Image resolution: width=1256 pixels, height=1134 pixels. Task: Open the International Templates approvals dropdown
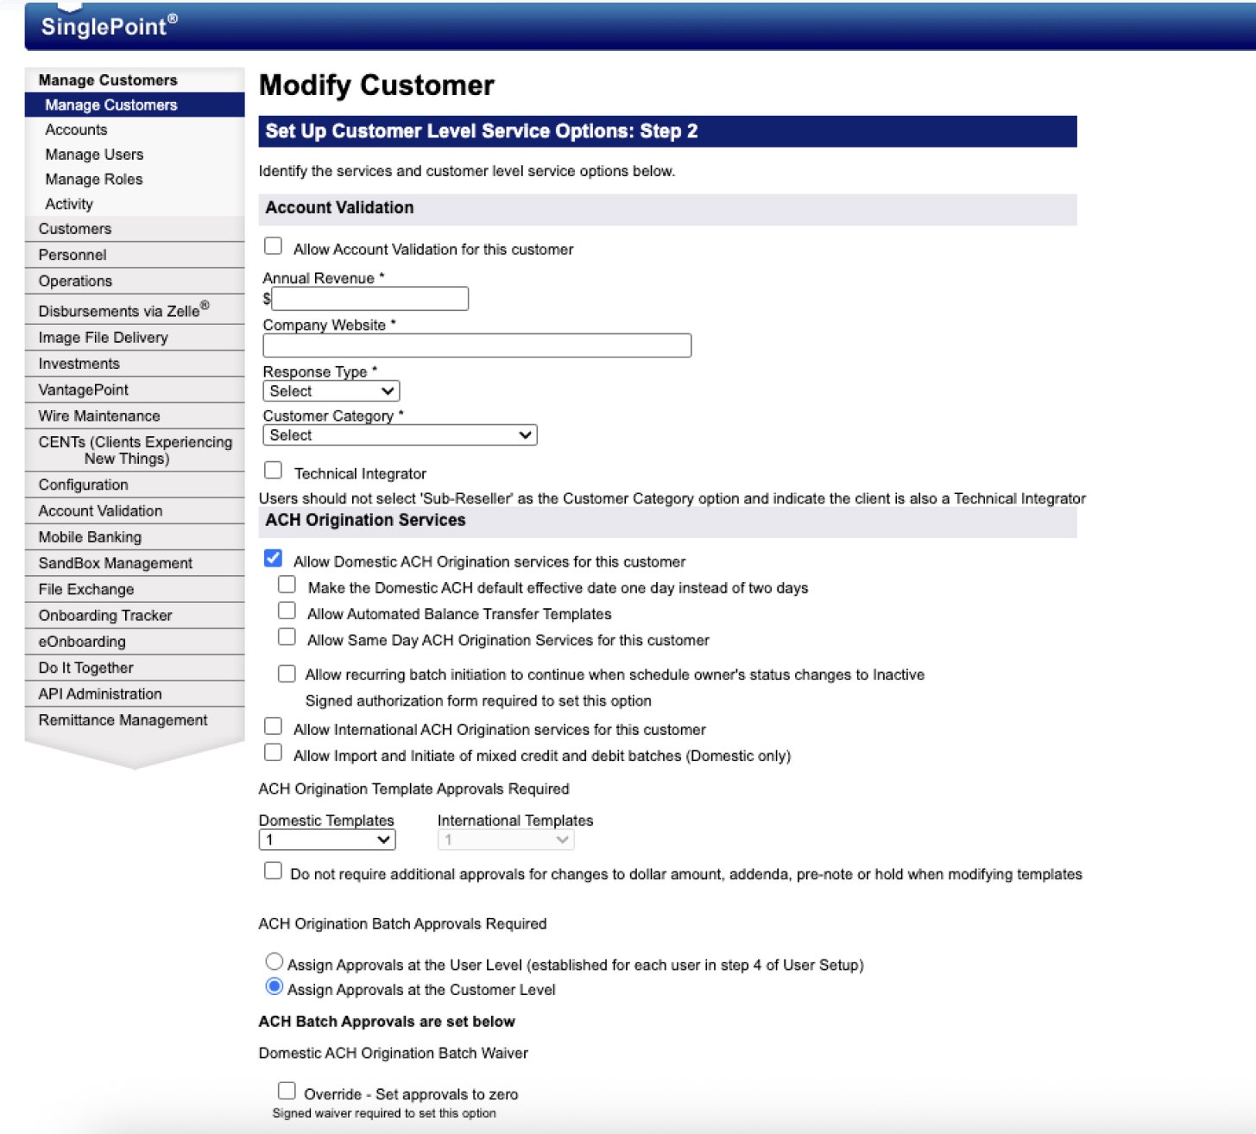(x=506, y=839)
